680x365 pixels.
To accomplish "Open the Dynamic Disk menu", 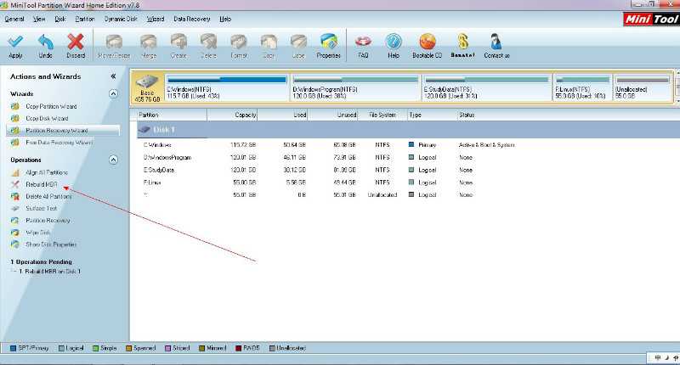I will 121,19.
